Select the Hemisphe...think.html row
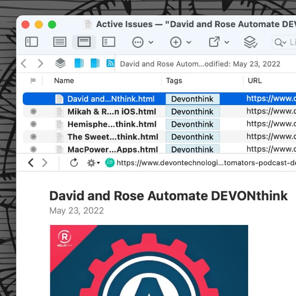The width and height of the screenshot is (296, 296). pyautogui.click(x=159, y=124)
